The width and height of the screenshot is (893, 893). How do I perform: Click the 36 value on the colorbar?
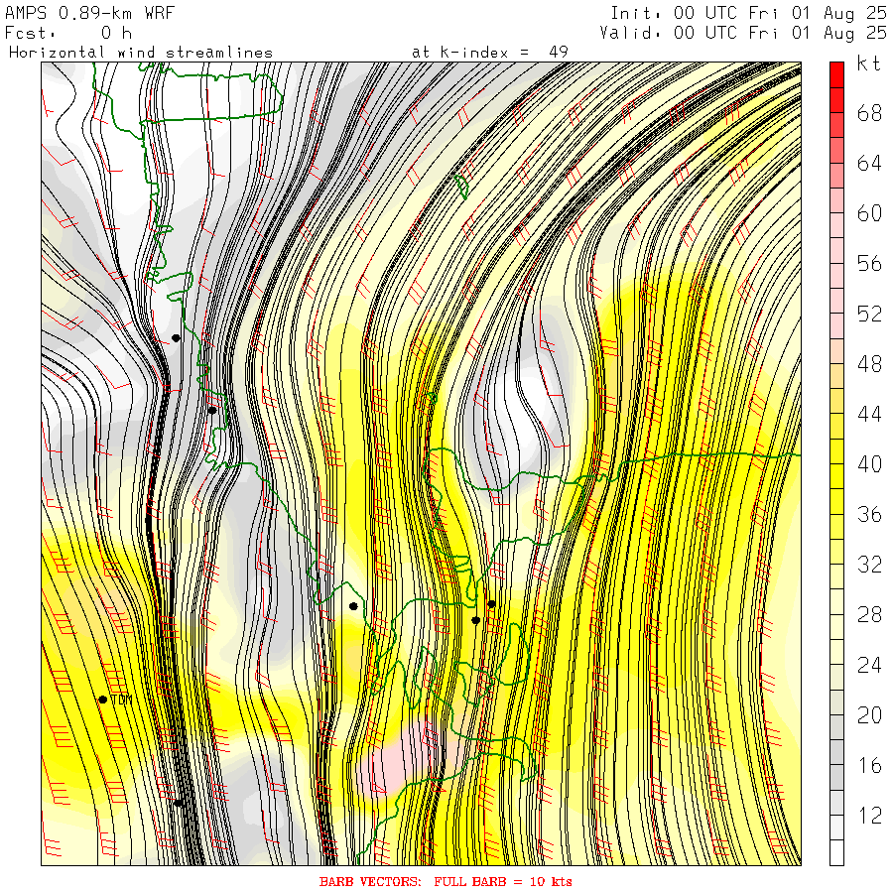click(869, 514)
